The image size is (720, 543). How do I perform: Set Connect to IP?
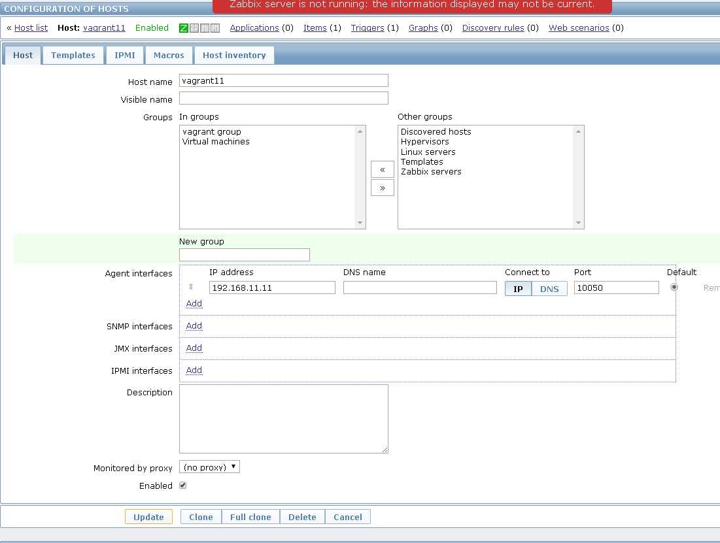point(518,289)
